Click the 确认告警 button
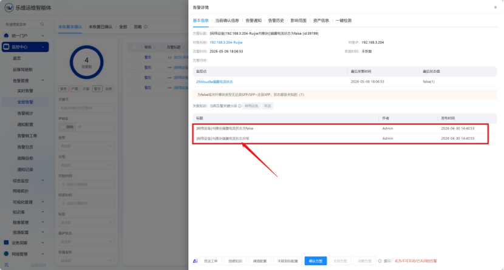 point(316,261)
